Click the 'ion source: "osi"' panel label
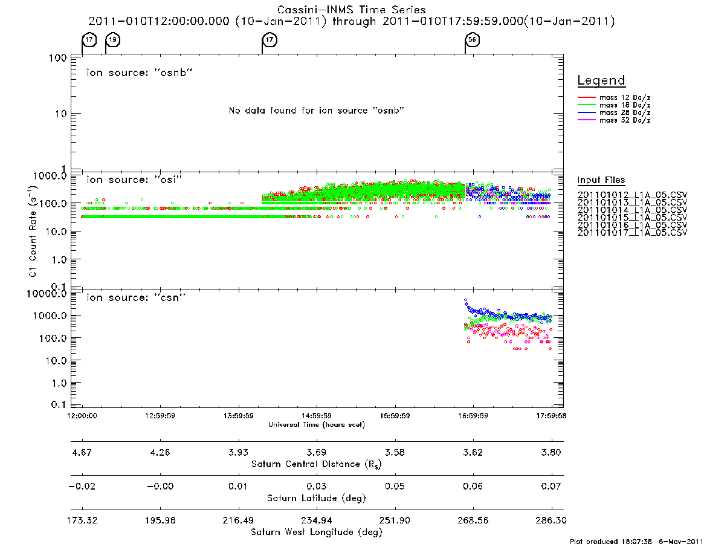 (134, 180)
